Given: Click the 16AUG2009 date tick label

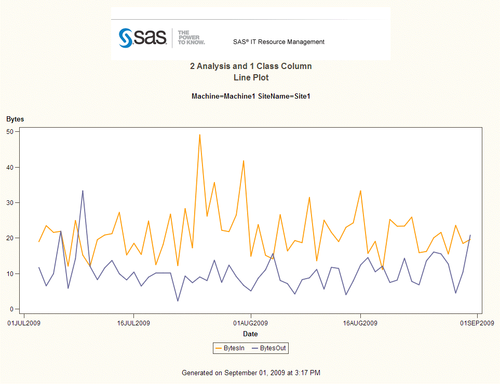Looking at the screenshot, I should (360, 323).
